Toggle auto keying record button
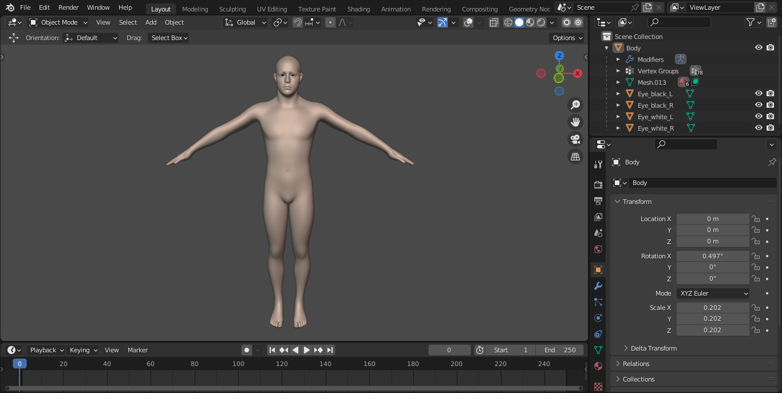Viewport: 782px width, 393px height. (247, 350)
